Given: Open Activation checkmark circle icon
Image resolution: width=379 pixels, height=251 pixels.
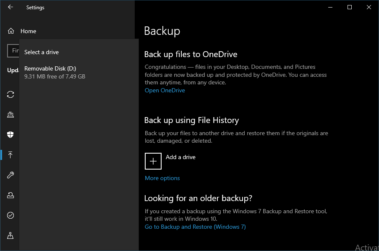Looking at the screenshot, I should (x=10, y=215).
